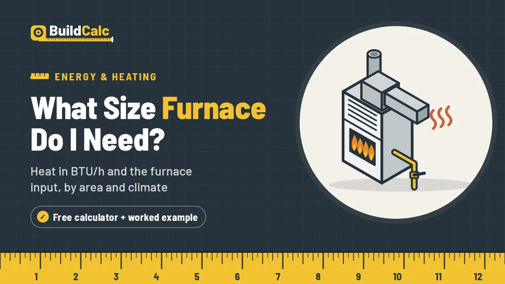Click the small ruler icon beside Energy & Heating
The height and width of the screenshot is (284, 505).
tap(40, 77)
